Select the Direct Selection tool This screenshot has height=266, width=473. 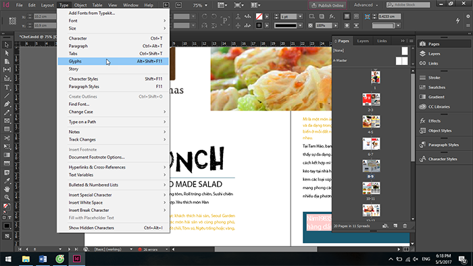(7, 53)
